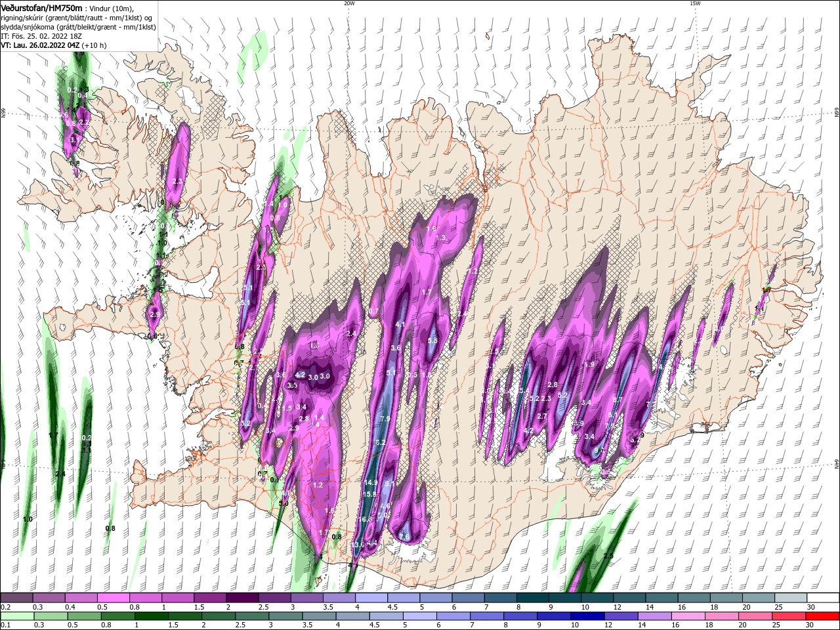The width and height of the screenshot is (840, 630).
Task: Select purple snow-scale swatch from 0.5 to 0.8
Action: (x=113, y=598)
